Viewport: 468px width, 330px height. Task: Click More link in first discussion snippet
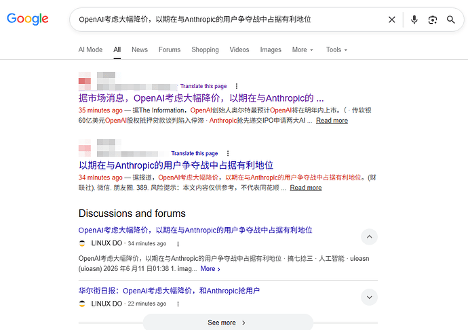[x=210, y=268]
